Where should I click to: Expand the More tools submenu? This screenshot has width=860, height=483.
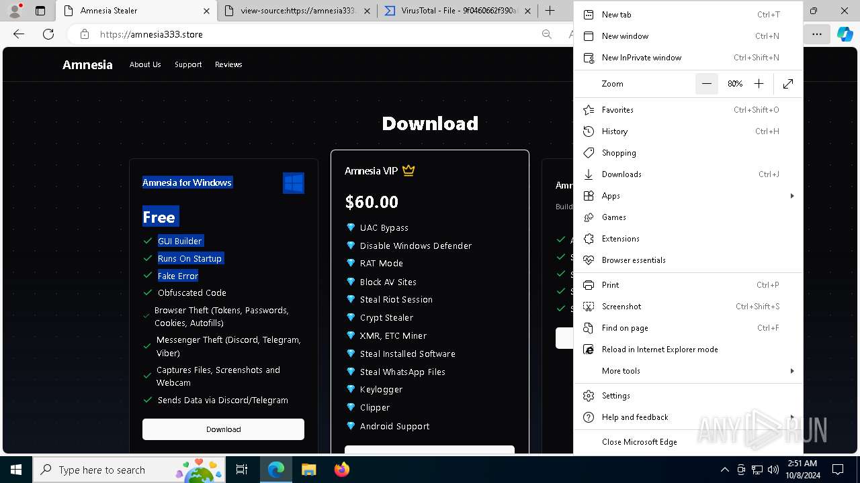(x=688, y=371)
